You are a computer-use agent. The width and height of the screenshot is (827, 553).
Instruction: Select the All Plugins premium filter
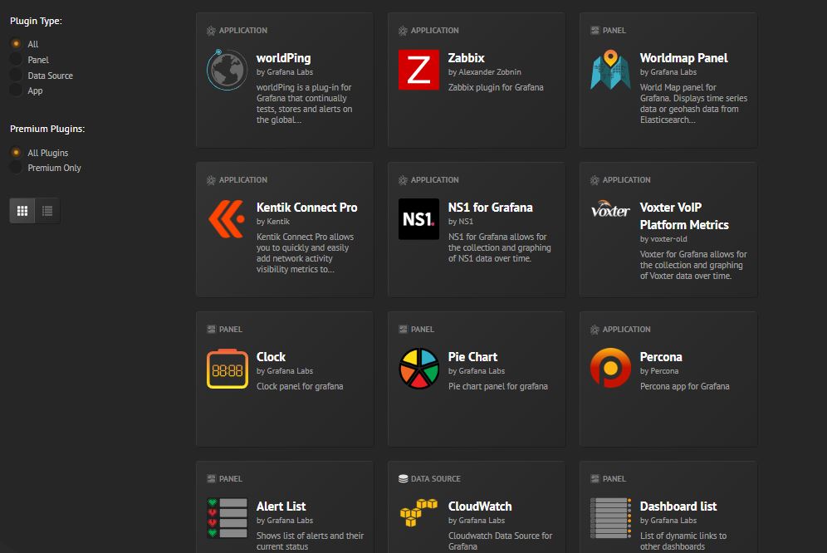17,153
